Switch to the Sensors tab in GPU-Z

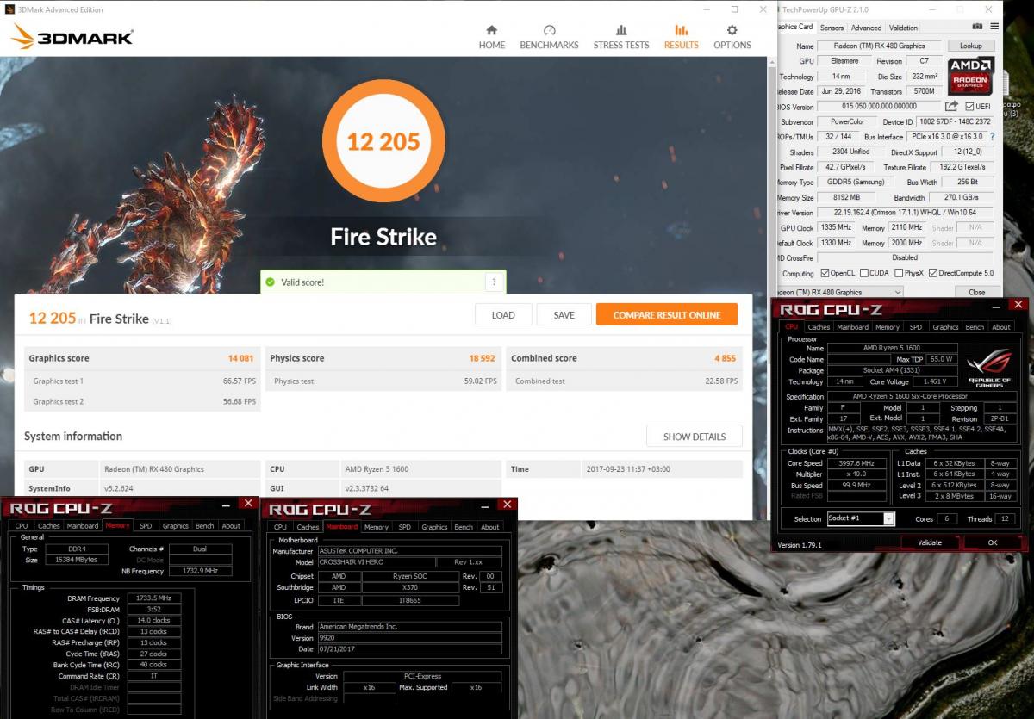[x=832, y=28]
